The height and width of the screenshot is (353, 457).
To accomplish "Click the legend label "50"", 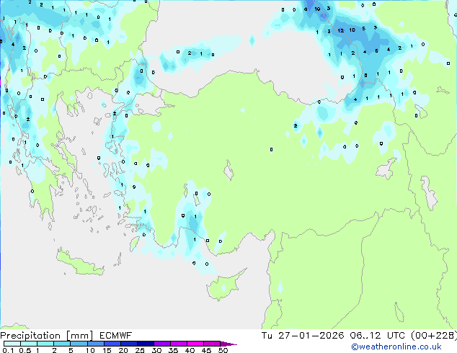I will [223, 350].
